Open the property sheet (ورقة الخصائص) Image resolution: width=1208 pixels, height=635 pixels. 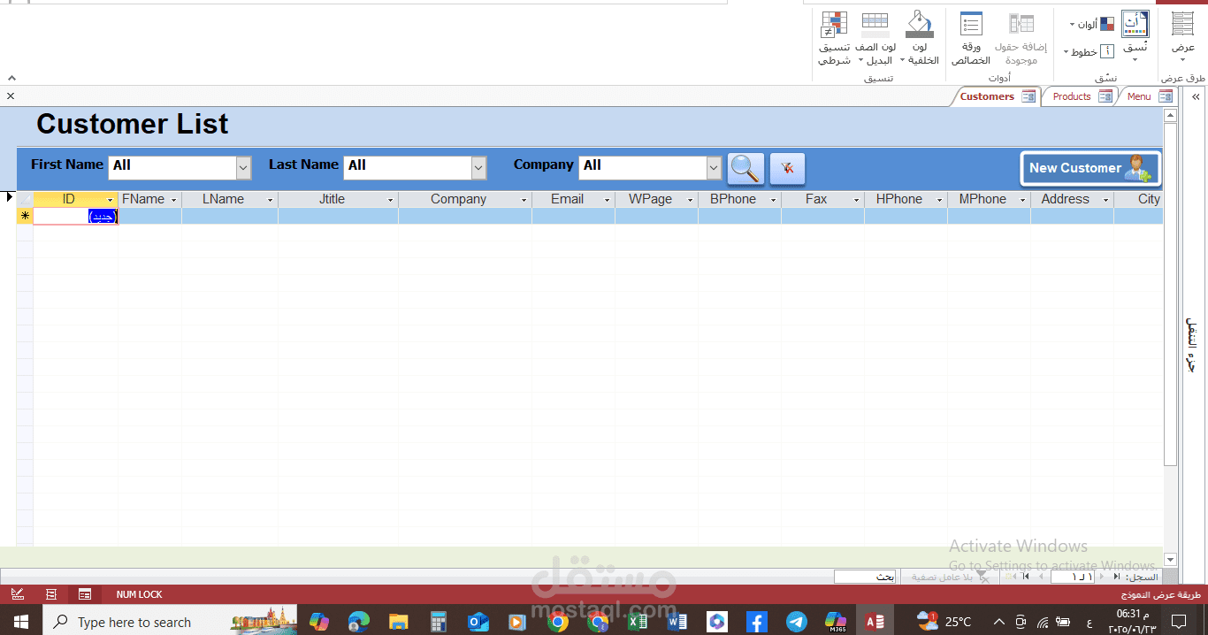point(971,39)
